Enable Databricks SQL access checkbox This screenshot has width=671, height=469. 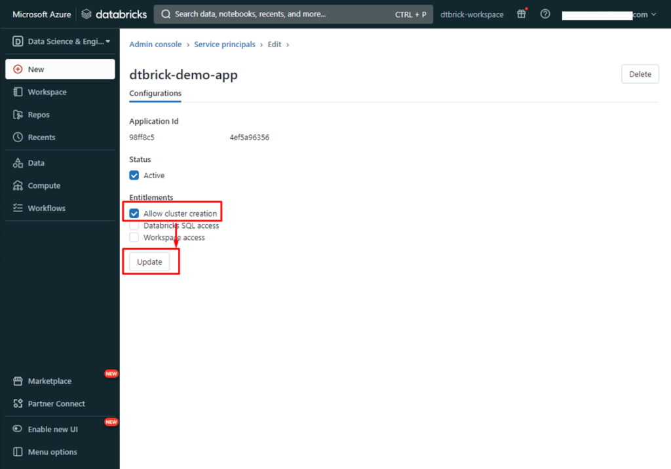134,226
